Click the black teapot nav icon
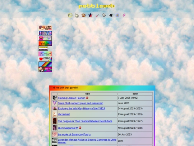 tap(111, 15)
